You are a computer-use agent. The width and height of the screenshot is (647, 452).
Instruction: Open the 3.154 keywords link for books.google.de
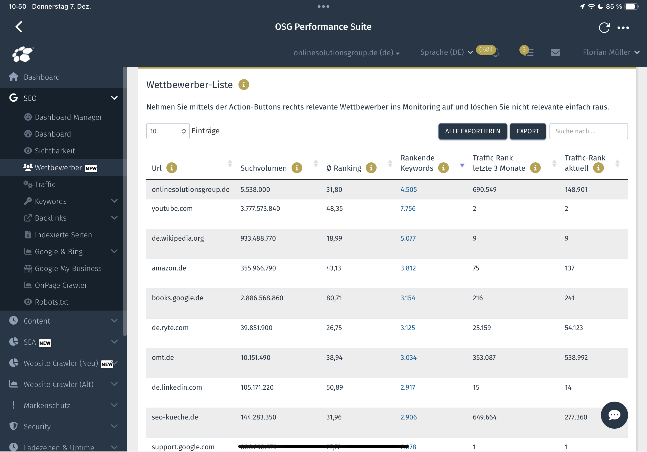click(408, 298)
